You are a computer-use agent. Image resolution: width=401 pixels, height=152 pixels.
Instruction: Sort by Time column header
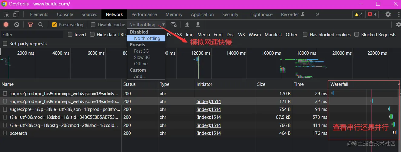tap(310, 84)
